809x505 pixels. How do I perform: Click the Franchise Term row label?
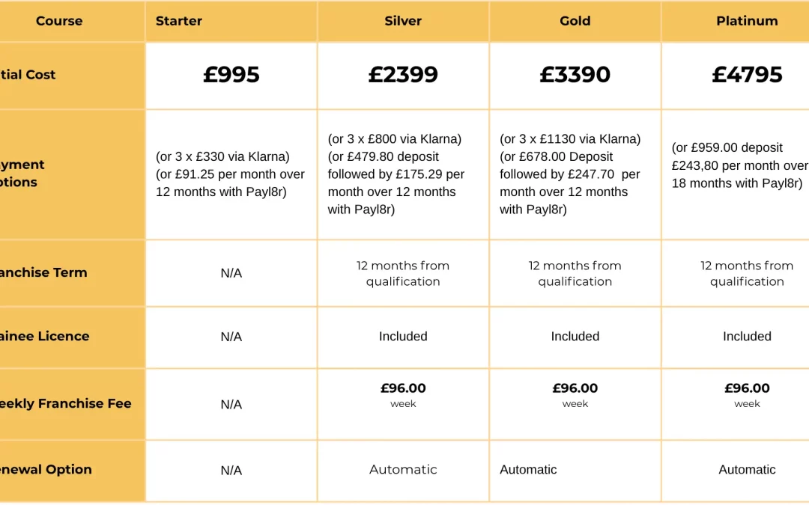(x=43, y=272)
